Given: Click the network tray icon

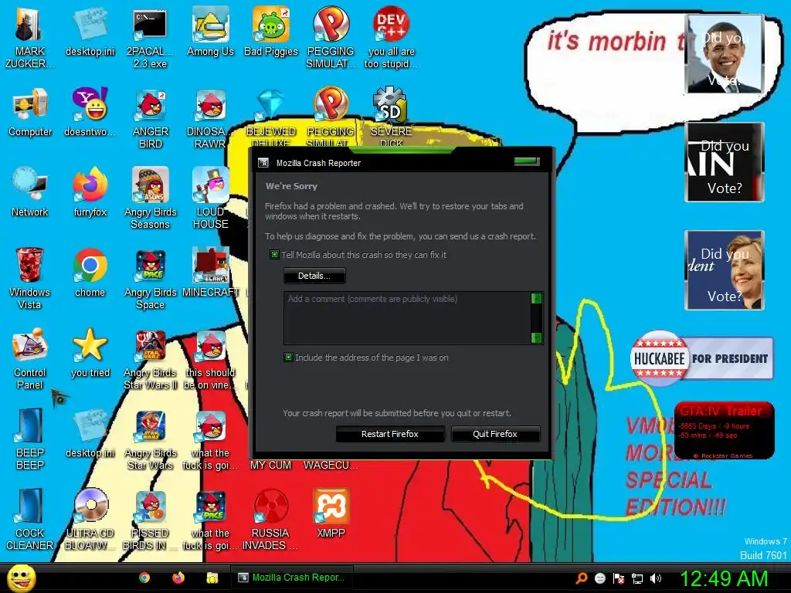Looking at the screenshot, I should 637,578.
